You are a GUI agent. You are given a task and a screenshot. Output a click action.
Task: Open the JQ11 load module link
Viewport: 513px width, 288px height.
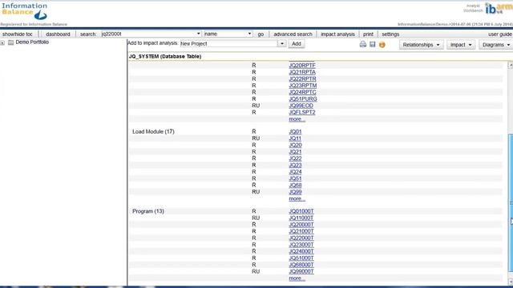pos(295,138)
